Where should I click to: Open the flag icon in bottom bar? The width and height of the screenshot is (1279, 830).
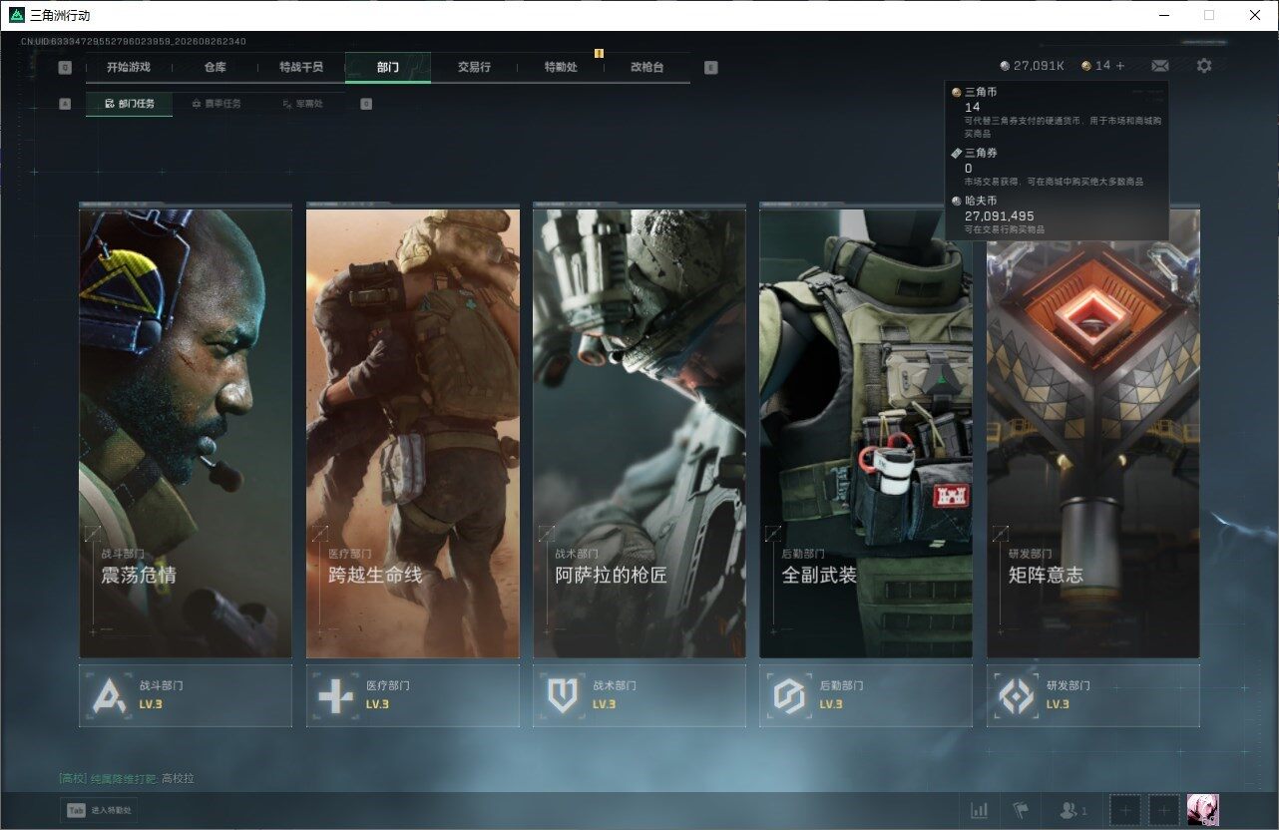point(1021,810)
